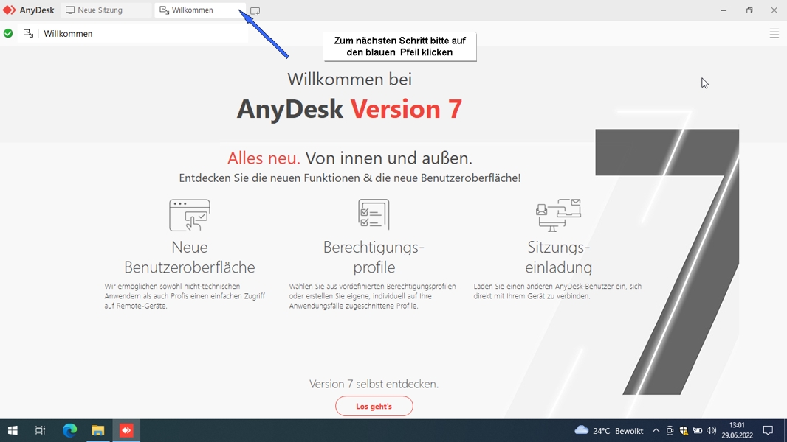787x442 pixels.
Task: Click the Berechtigungsprofile checklist icon
Action: pyautogui.click(x=374, y=214)
